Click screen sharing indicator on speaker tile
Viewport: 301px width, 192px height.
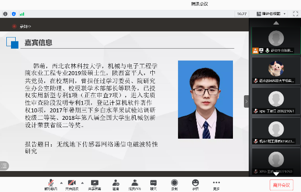261,51
